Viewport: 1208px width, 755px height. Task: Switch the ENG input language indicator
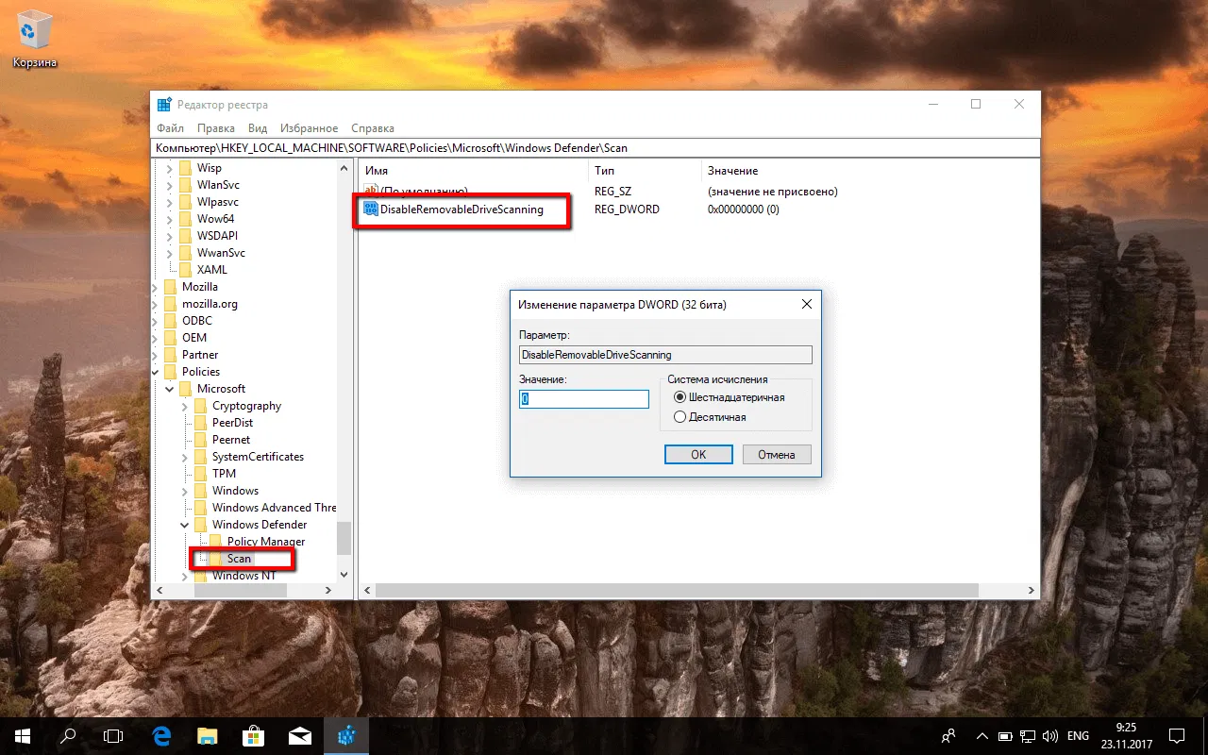click(1078, 736)
